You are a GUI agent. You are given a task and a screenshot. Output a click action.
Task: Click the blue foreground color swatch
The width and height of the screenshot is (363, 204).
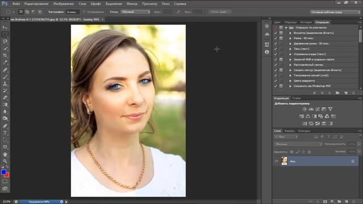click(x=3, y=172)
